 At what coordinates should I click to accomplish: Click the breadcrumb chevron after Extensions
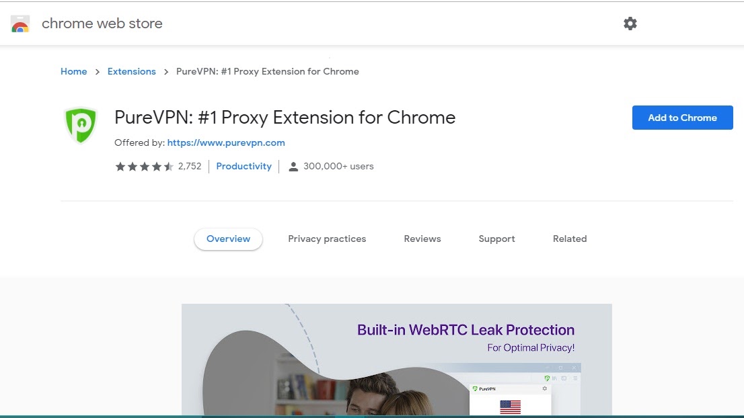[x=166, y=71]
